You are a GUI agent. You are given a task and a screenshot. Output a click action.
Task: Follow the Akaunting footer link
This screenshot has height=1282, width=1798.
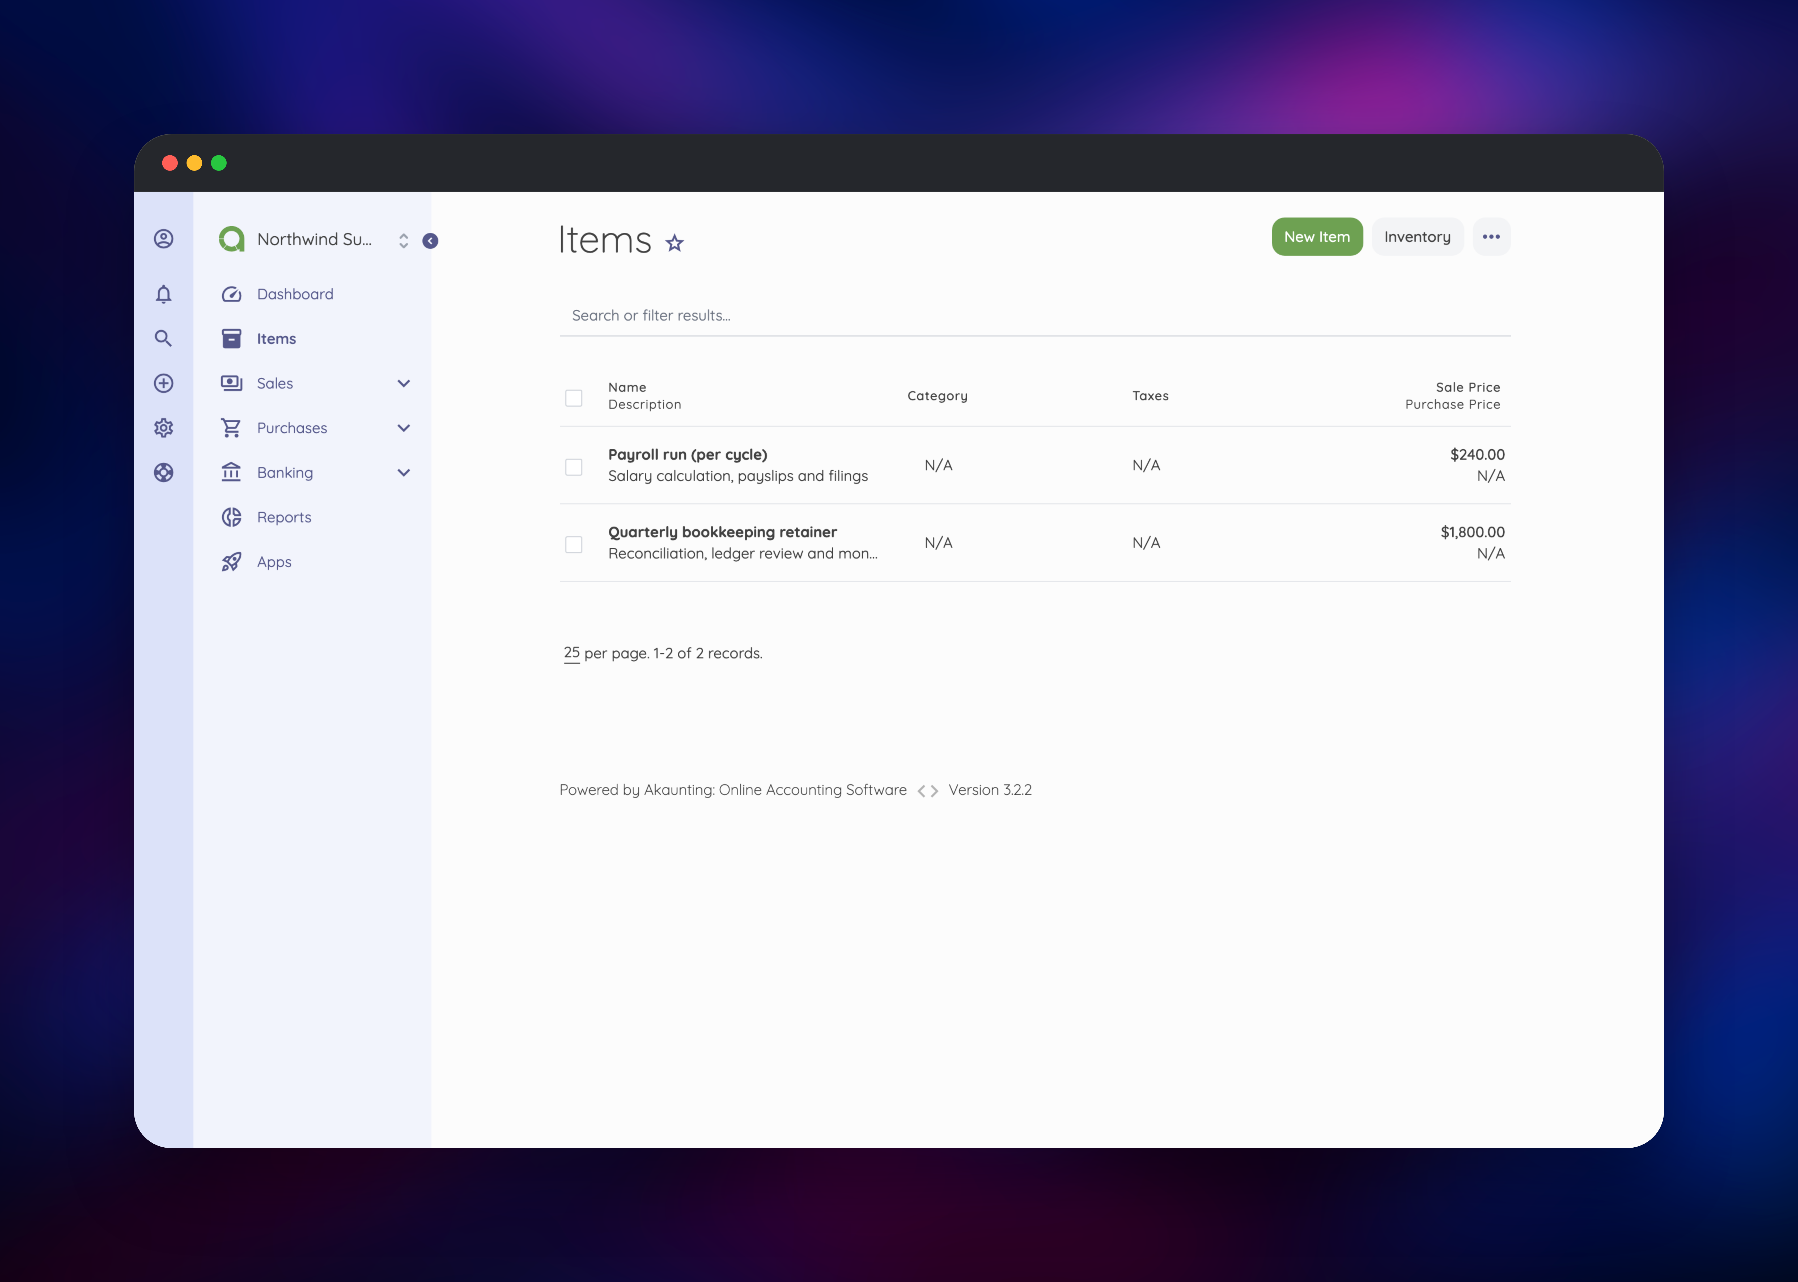click(733, 790)
